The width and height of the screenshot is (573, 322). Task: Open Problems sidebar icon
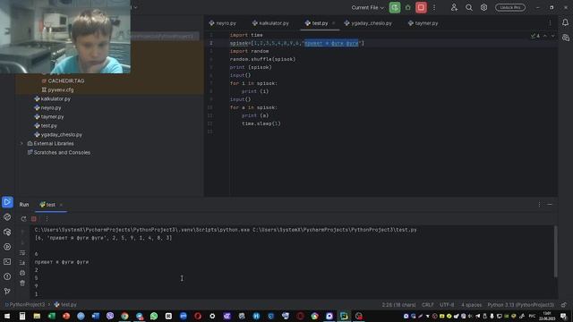[7, 276]
